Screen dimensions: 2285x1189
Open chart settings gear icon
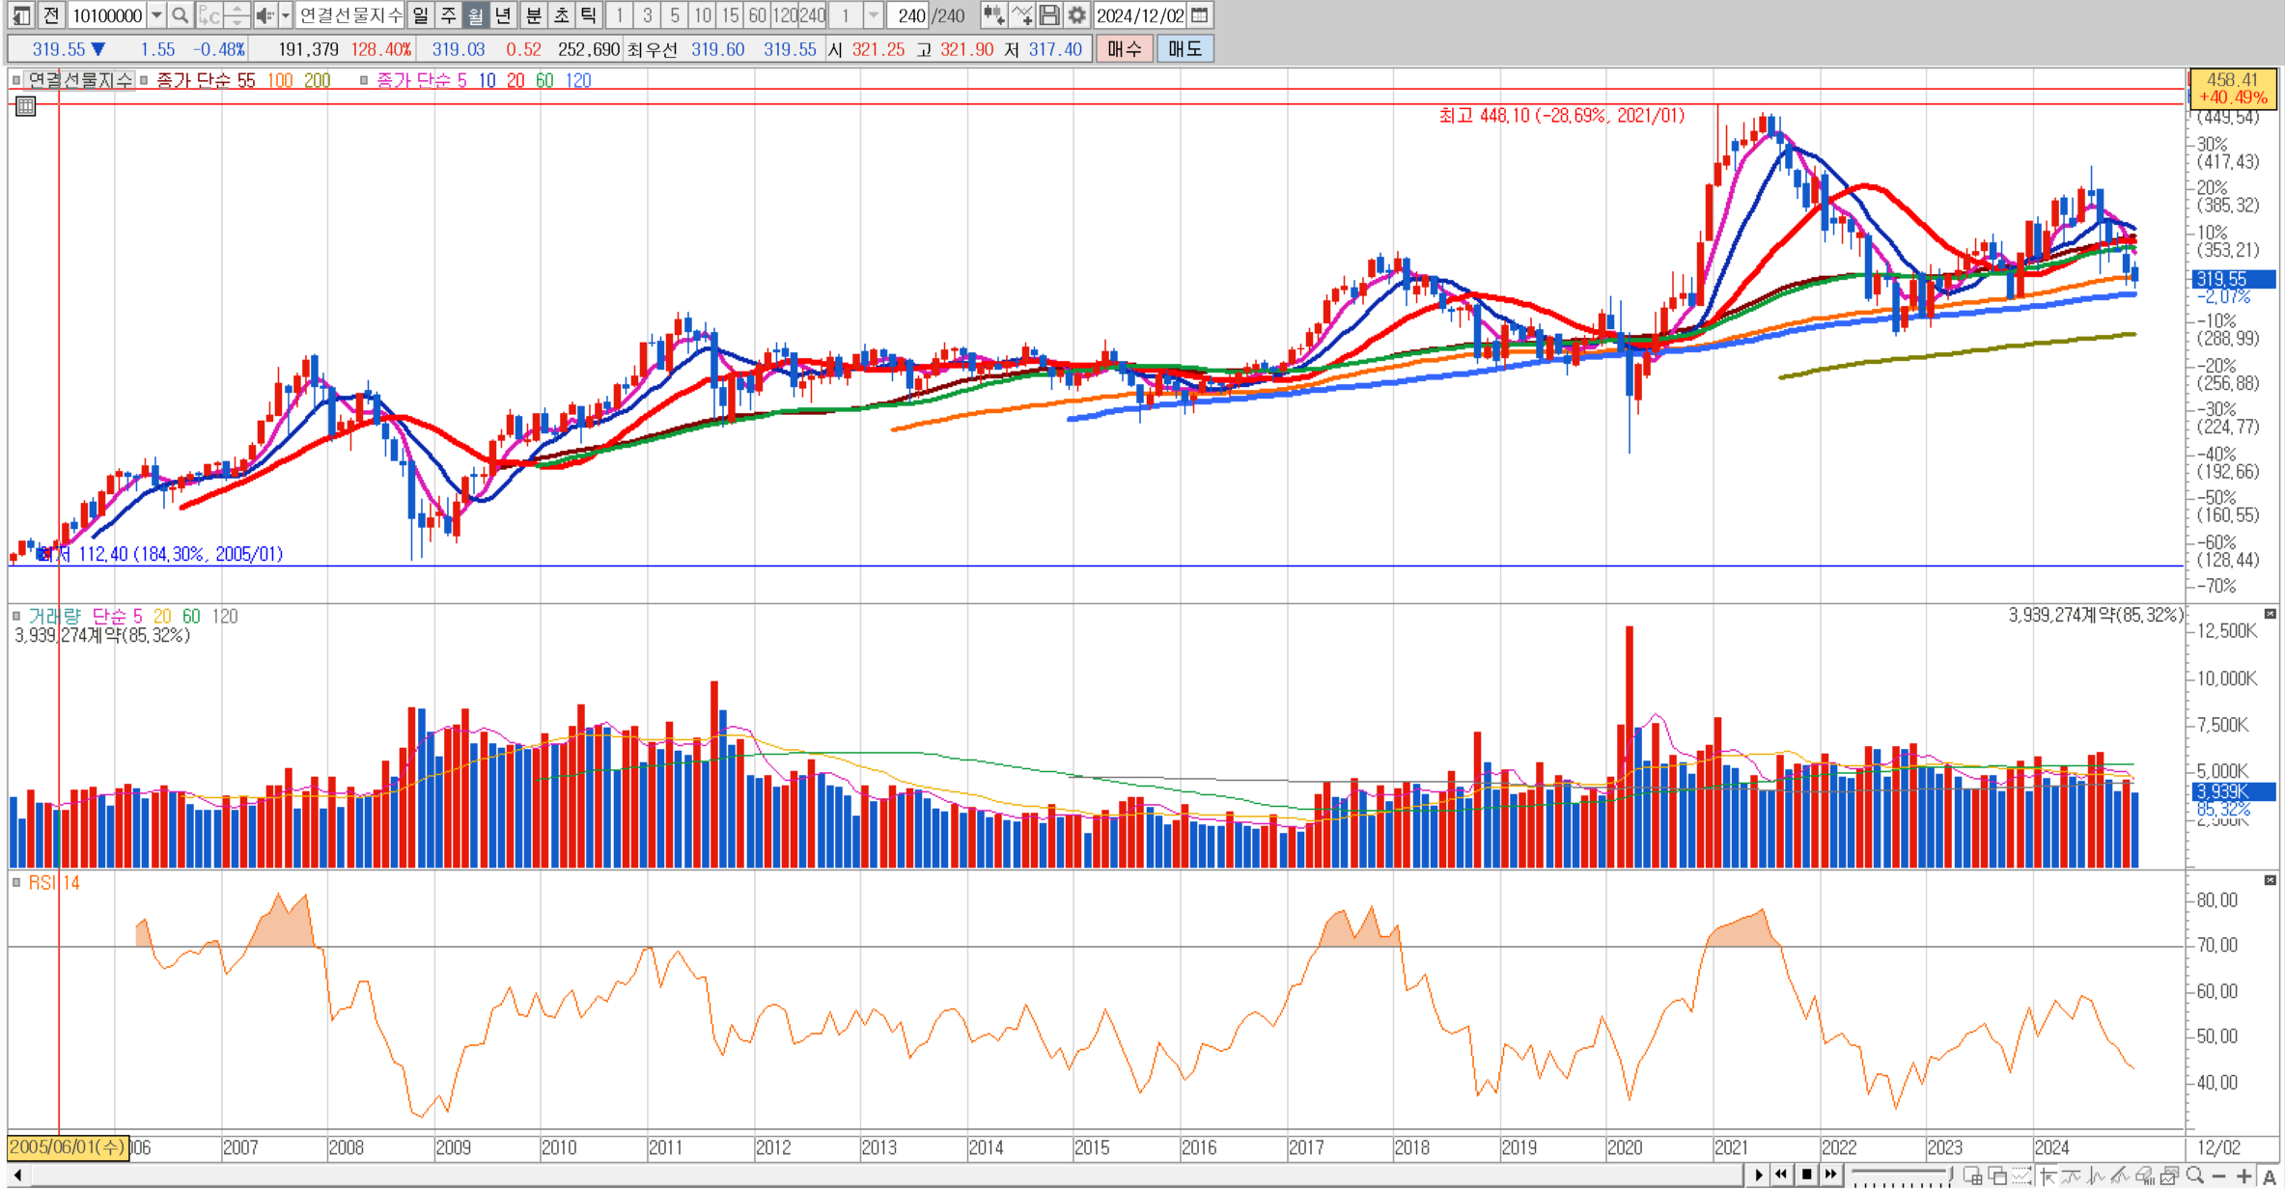(x=1077, y=15)
